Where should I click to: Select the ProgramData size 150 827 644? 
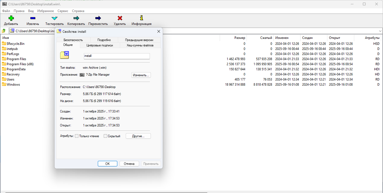[237, 69]
